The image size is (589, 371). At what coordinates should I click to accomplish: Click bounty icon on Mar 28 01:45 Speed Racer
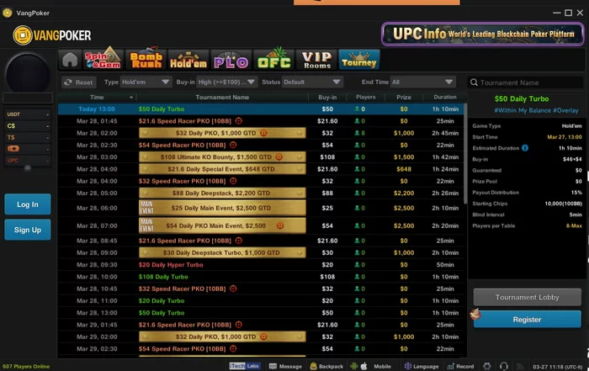(238, 121)
